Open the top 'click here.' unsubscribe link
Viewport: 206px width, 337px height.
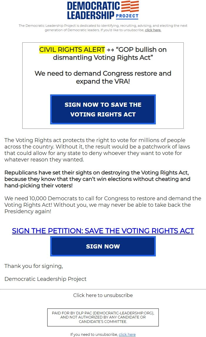coord(153,30)
